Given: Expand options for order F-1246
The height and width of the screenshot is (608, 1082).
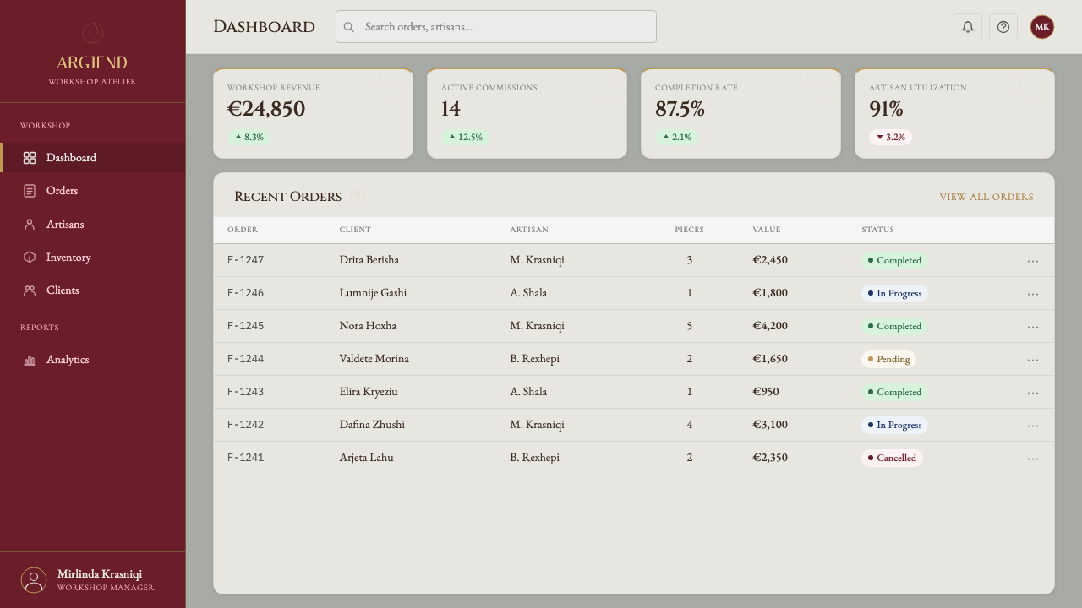Looking at the screenshot, I should (1033, 294).
